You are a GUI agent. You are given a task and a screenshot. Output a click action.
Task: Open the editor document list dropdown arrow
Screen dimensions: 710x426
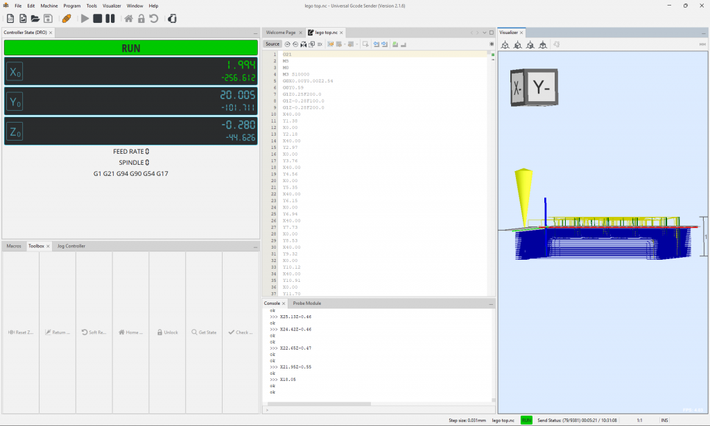pos(484,33)
